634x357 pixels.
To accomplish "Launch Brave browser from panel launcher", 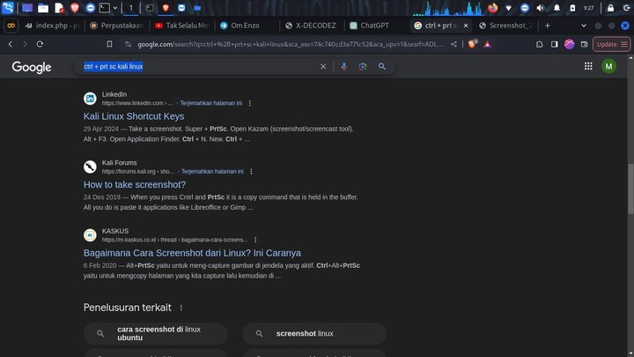I will tap(74, 8).
